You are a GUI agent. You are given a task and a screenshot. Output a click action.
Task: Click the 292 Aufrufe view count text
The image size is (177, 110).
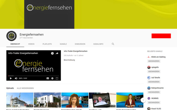68,56
